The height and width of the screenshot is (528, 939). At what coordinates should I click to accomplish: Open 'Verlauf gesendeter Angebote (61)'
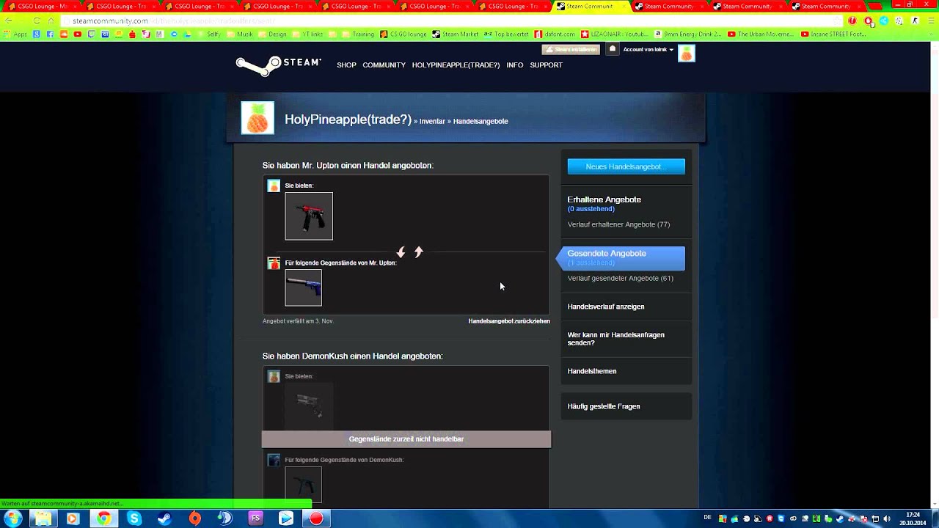click(621, 279)
